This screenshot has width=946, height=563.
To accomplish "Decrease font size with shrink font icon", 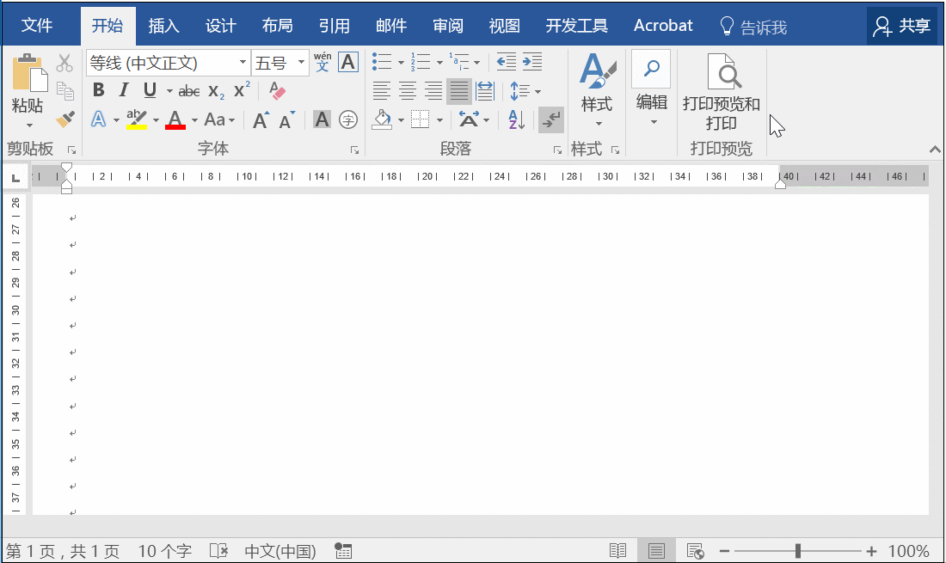I will point(287,120).
